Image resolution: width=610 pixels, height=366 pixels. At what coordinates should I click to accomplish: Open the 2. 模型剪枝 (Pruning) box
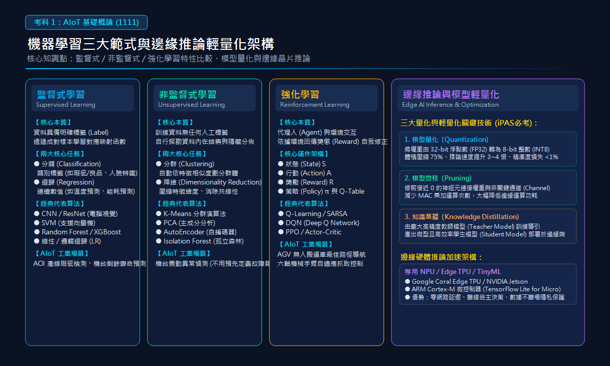tap(488, 188)
